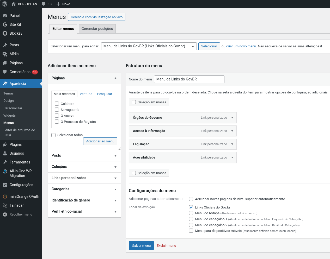Image resolution: width=330 pixels, height=259 pixels.
Task: Switch to Gerenciar posições tab
Action: point(97,29)
